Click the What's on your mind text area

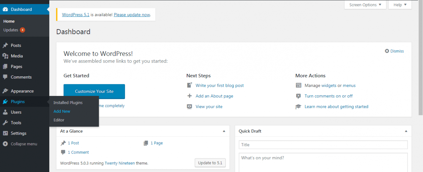click(x=323, y=162)
